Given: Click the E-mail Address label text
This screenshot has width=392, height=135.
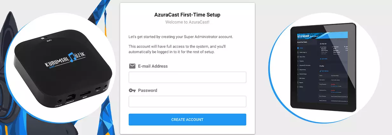Looking at the screenshot, I should click(153, 66).
